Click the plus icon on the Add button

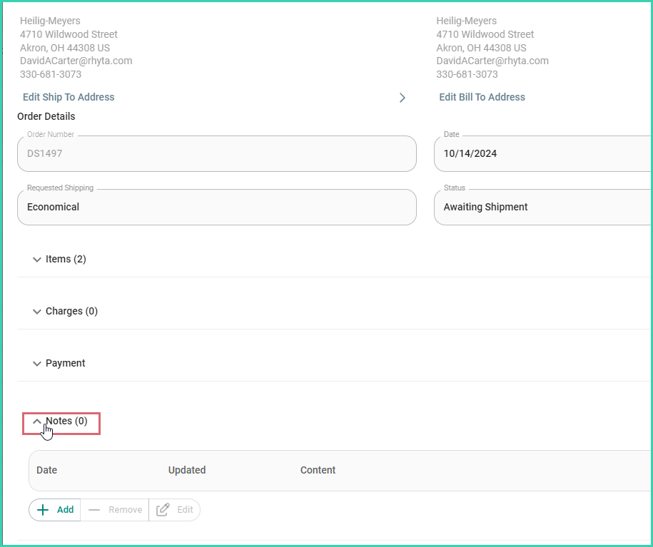pyautogui.click(x=43, y=509)
